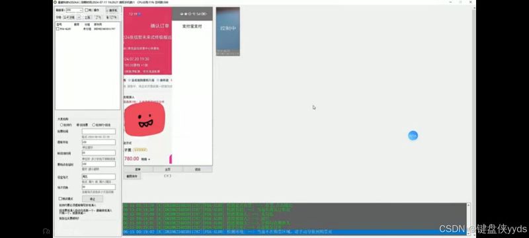Open the 分组 group dropdown in second toolbar row

pyautogui.click(x=72, y=17)
